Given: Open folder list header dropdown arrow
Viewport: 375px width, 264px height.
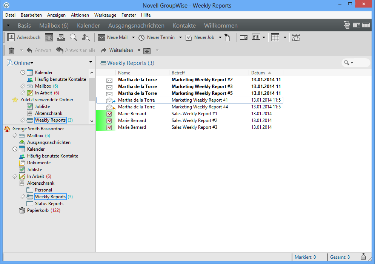Looking at the screenshot, I should click(x=91, y=62).
